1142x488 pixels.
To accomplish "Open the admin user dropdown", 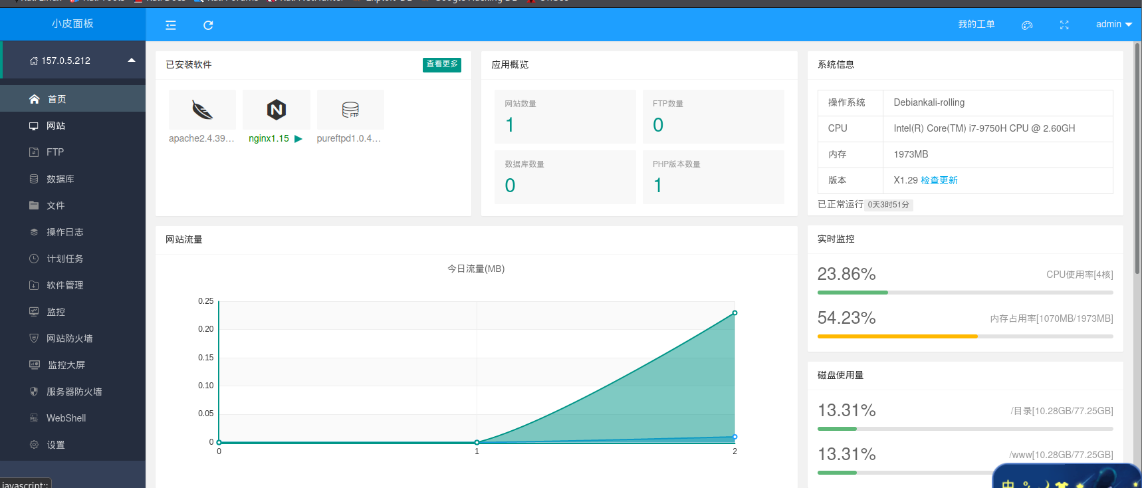I will point(1113,25).
